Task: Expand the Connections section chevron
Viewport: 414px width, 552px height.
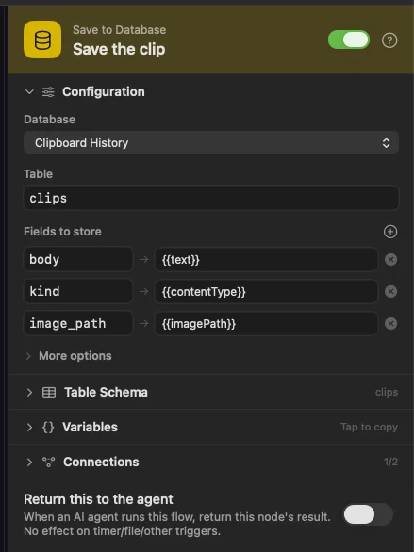Action: tap(29, 462)
